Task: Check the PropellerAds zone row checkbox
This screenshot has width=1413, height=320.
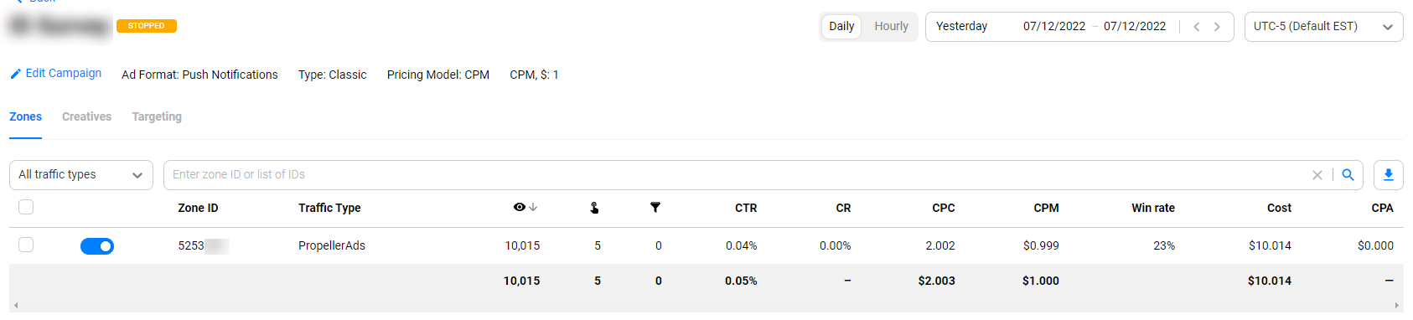Action: [x=26, y=245]
